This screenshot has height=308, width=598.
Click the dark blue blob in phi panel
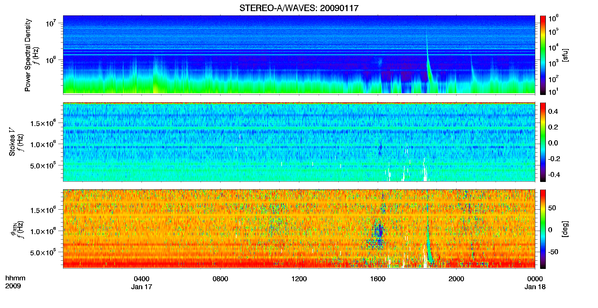(x=379, y=231)
